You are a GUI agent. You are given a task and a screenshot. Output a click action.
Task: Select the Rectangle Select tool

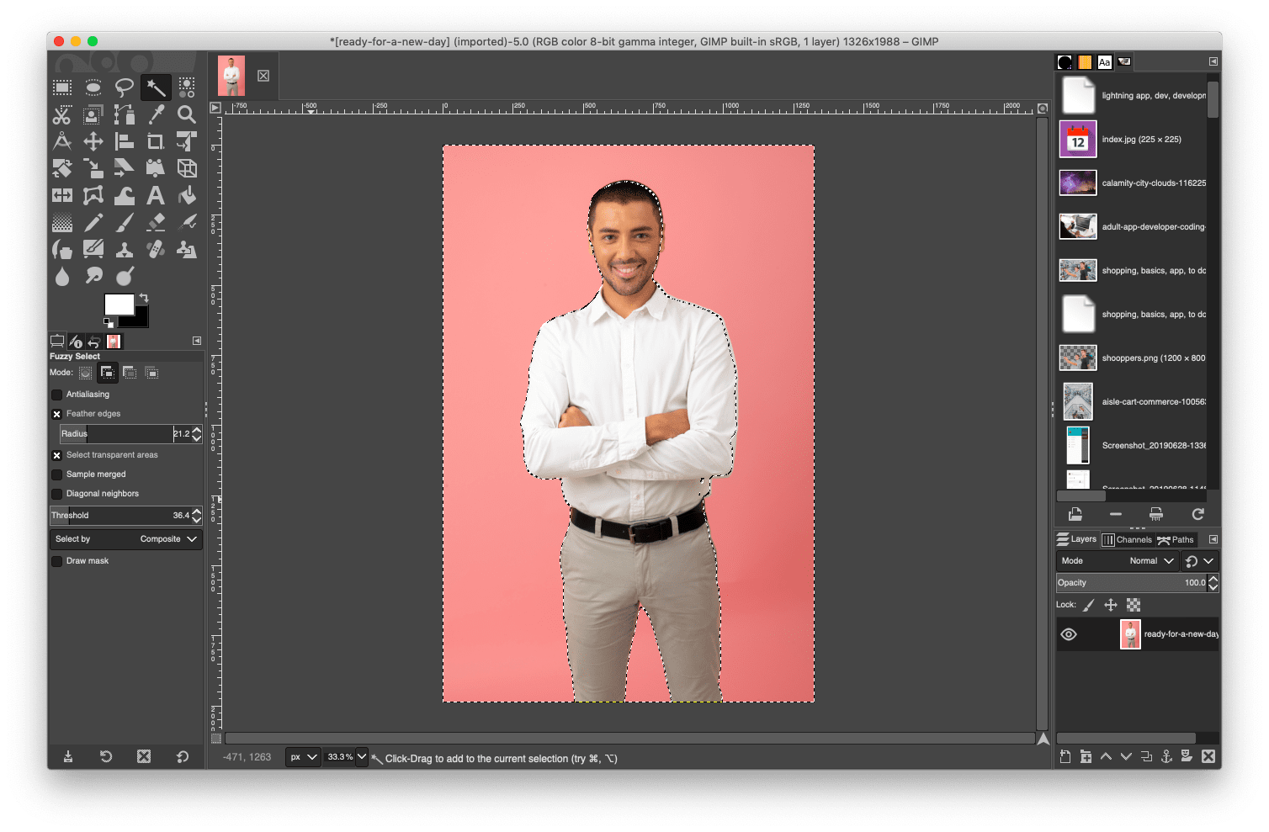pos(62,87)
